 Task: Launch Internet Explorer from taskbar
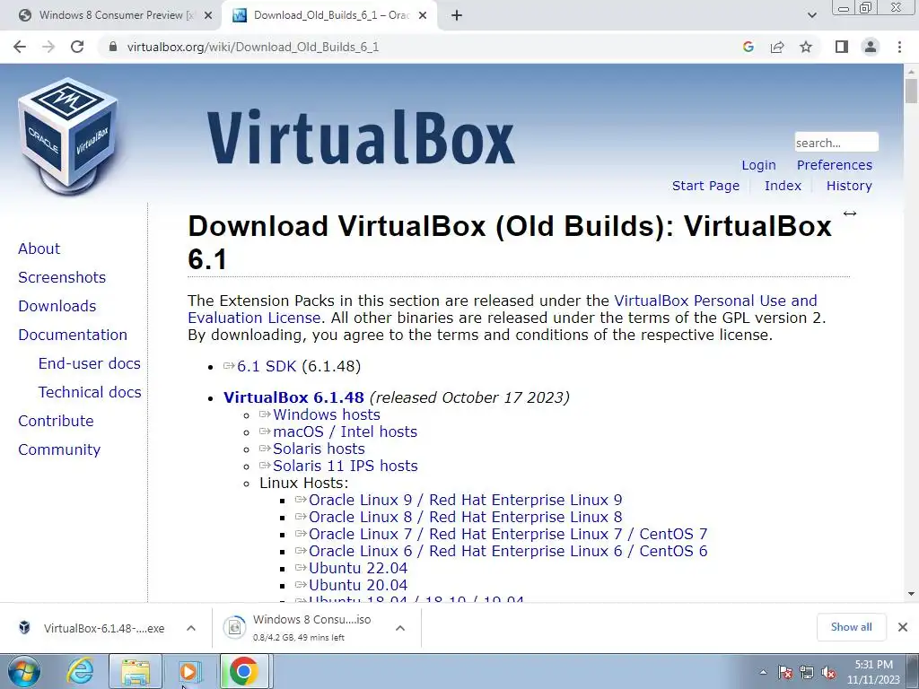coord(80,671)
